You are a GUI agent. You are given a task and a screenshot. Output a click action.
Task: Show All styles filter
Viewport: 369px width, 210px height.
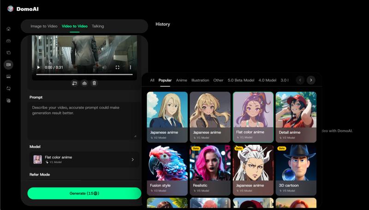click(x=152, y=80)
